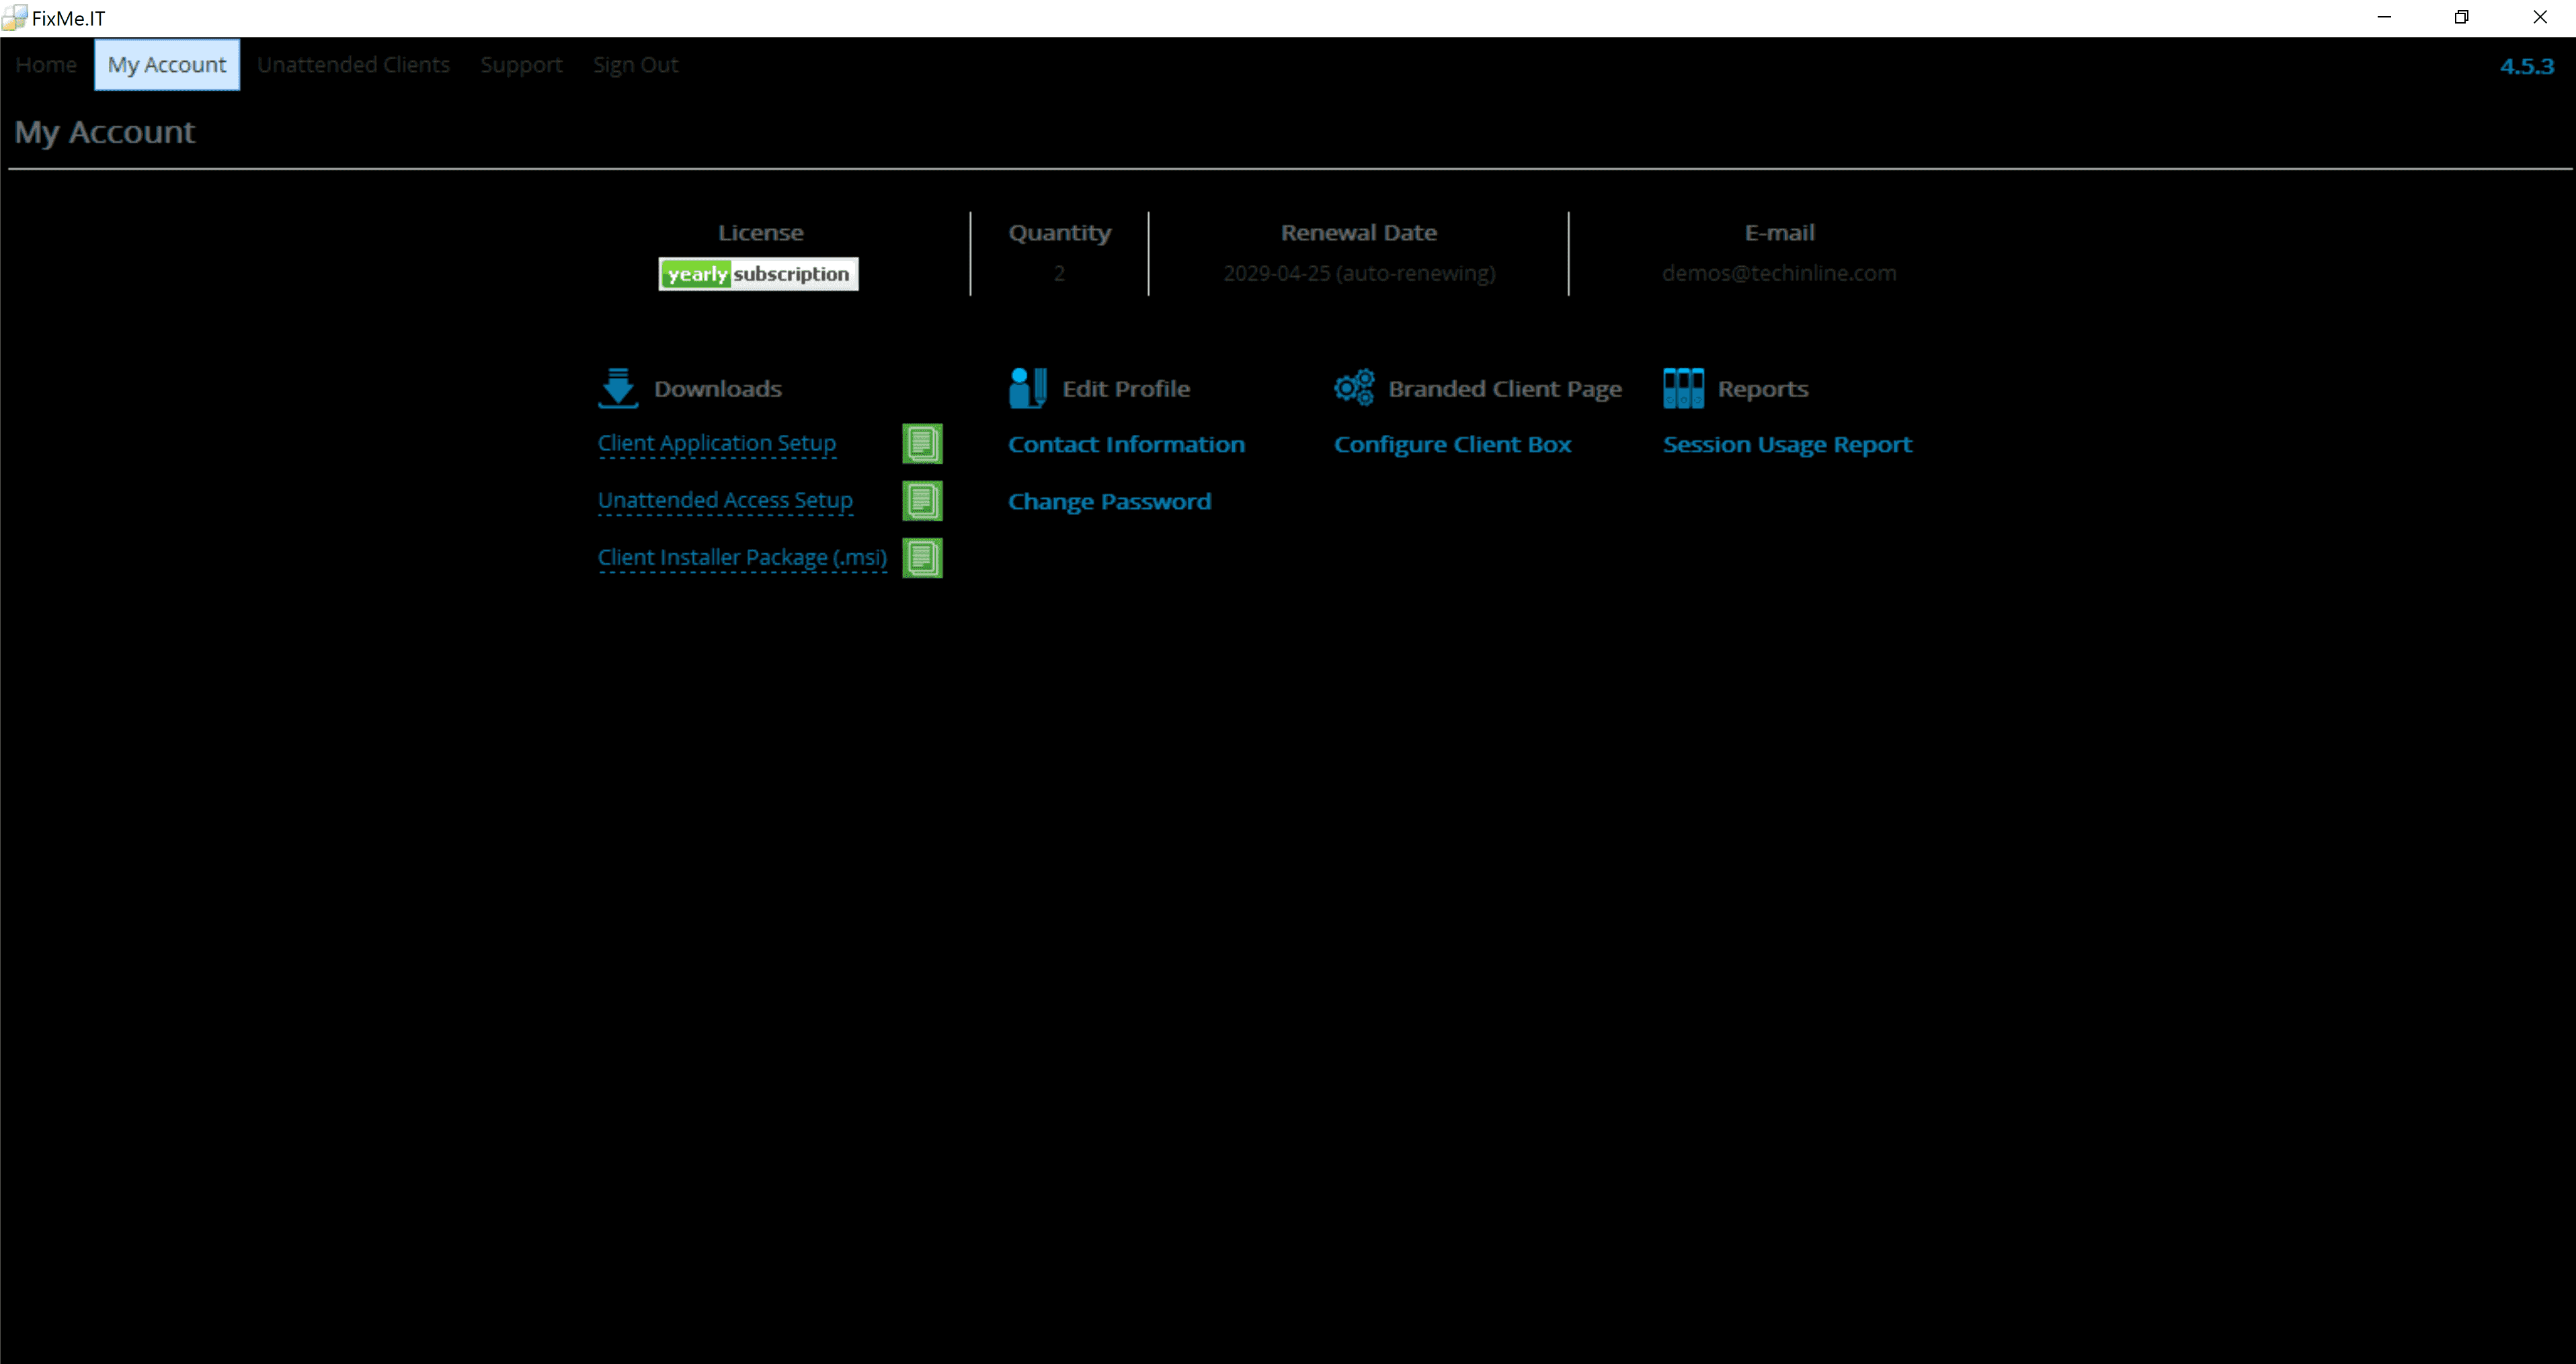Click the Edit Profile heading text
This screenshot has width=2576, height=1364.
click(1126, 389)
